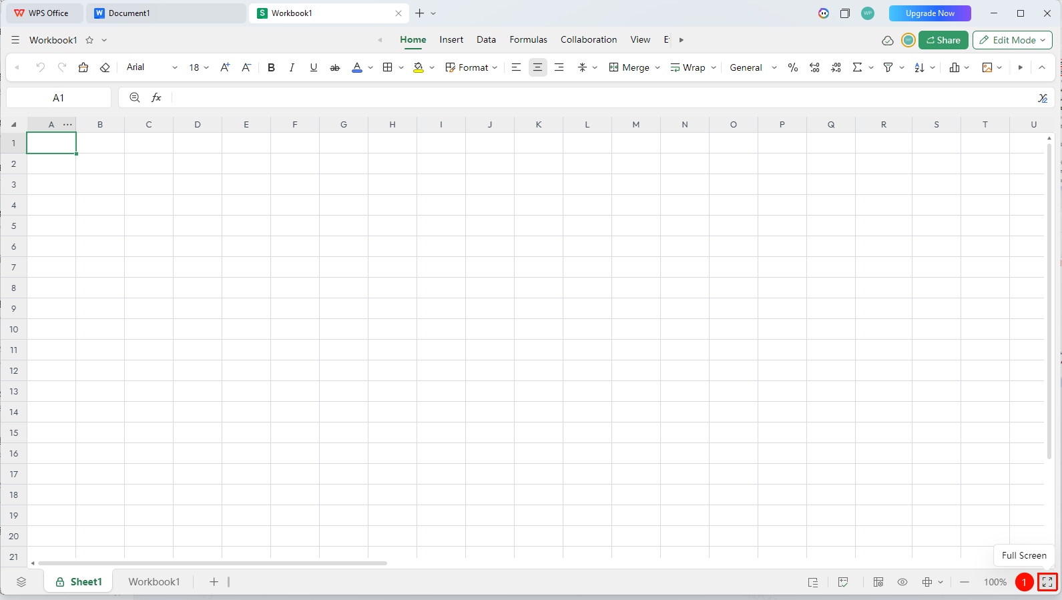This screenshot has height=600, width=1062.
Task: Open the sheet layers icon at bottom left
Action: coord(21,582)
